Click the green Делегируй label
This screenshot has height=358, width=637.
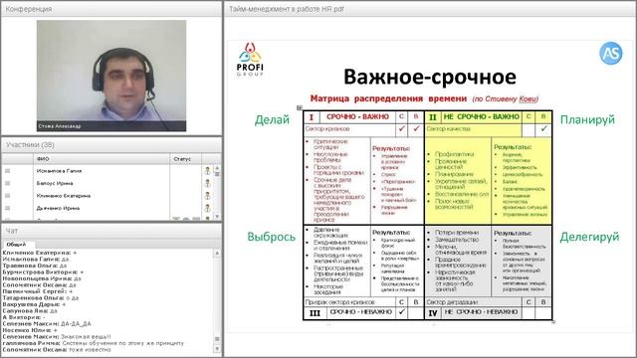589,237
